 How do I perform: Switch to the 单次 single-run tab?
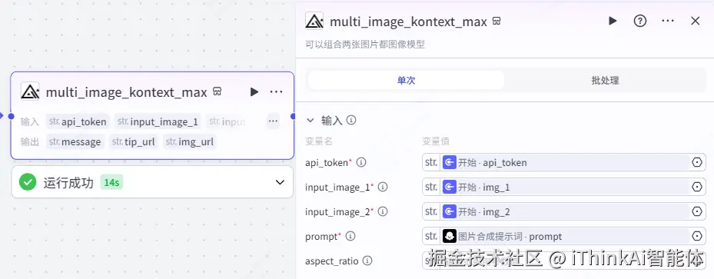(406, 81)
